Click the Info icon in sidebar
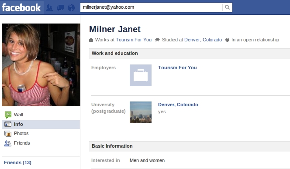290x169 pixels. pos(8,124)
